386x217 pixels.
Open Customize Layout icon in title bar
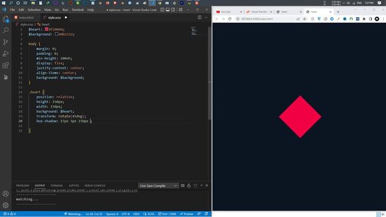pyautogui.click(x=180, y=10)
